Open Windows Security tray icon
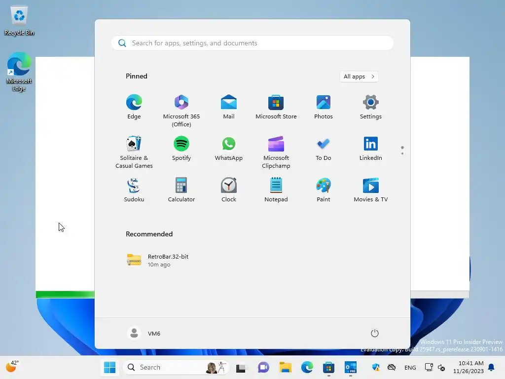This screenshot has width=505, height=379. (375, 367)
